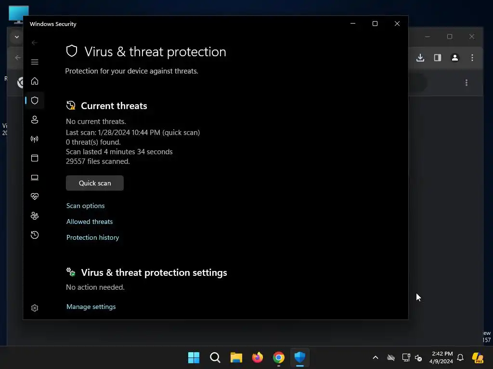The image size is (493, 369).
Task: Click the "No action needed." status text
Action: 95,287
